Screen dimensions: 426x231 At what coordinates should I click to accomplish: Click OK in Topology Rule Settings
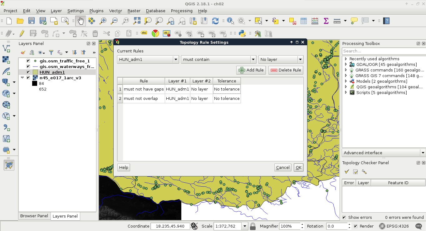(299, 167)
